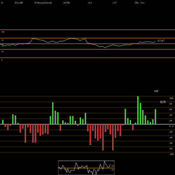This screenshot has width=175, height=175.
Task: Click the ') GT' ticker text in header
Action: (114, 3)
